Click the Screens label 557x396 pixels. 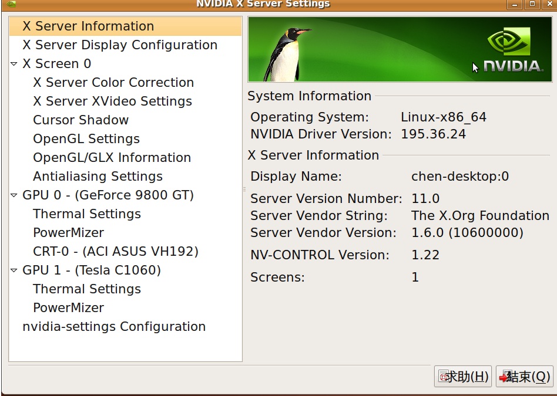coord(277,277)
